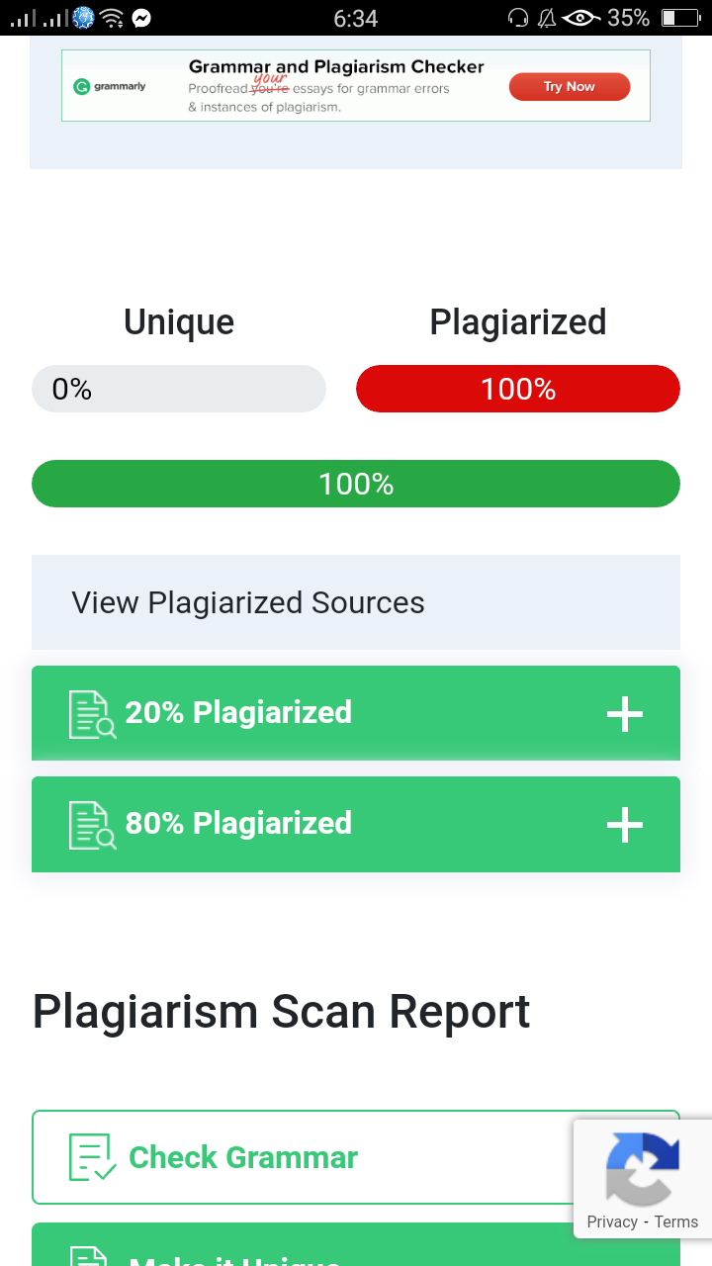
Task: Click the Try Now button in ad
Action: (570, 87)
